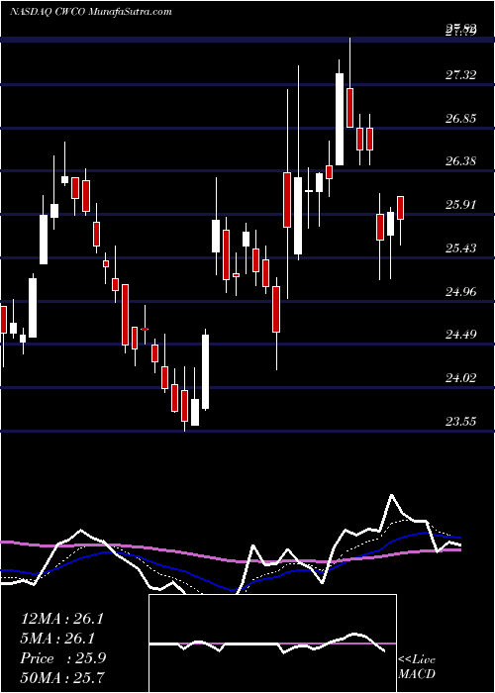Screen dimensions: 495x693
Task: Click the 12MA : 26.1 readout
Action: [62, 619]
